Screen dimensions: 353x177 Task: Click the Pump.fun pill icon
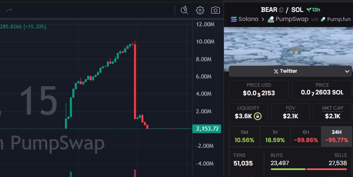323,19
